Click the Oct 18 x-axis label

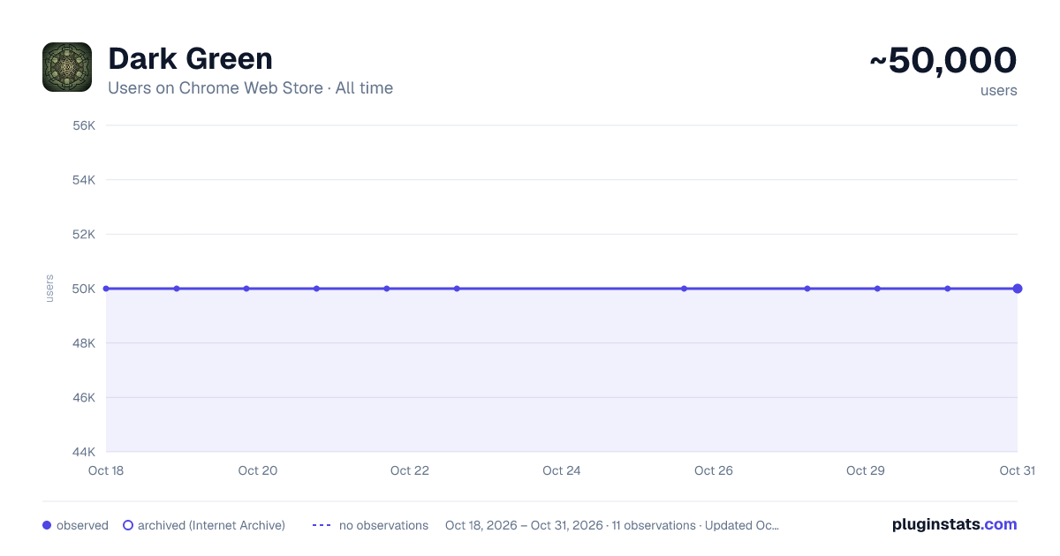click(106, 470)
